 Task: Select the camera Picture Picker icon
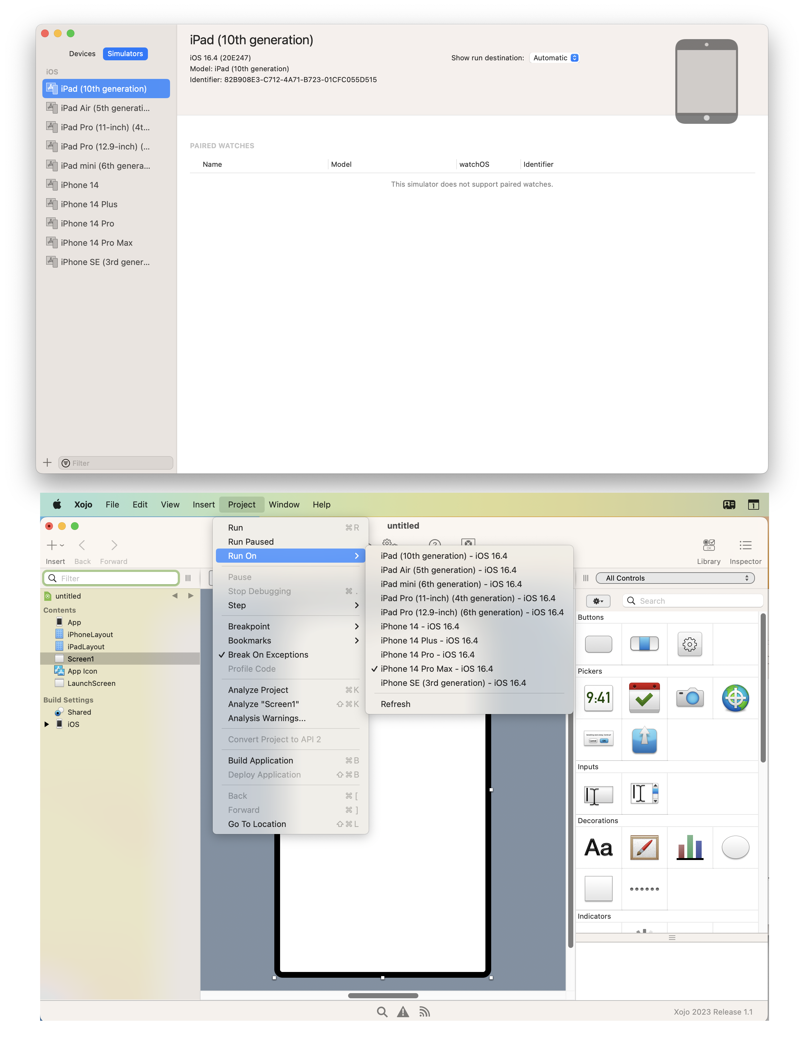(x=690, y=698)
